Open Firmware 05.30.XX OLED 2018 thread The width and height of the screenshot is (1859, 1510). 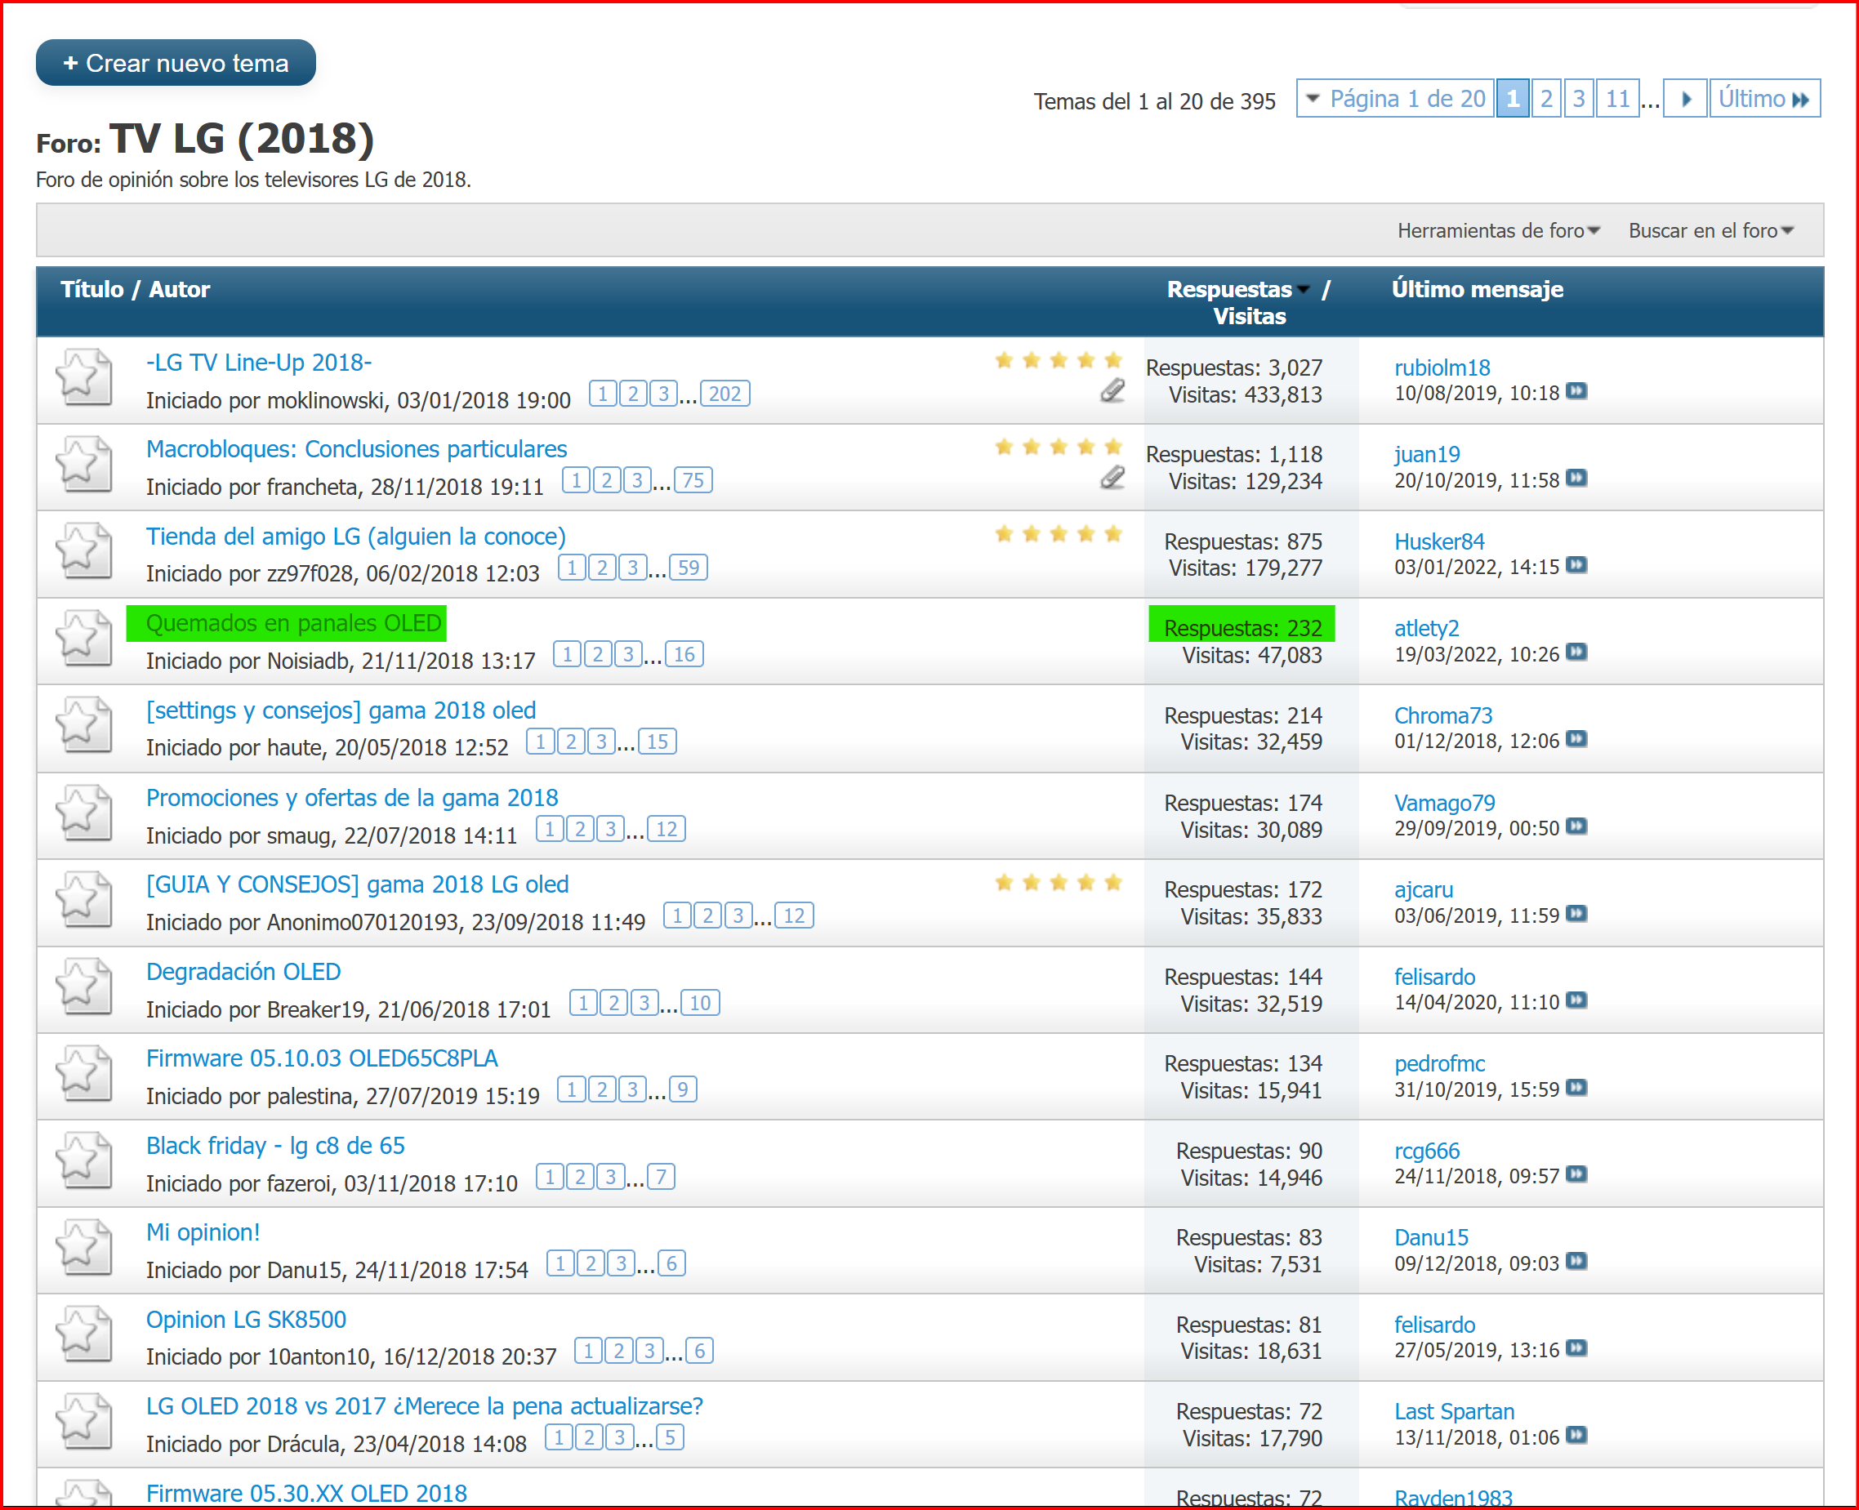point(306,1494)
